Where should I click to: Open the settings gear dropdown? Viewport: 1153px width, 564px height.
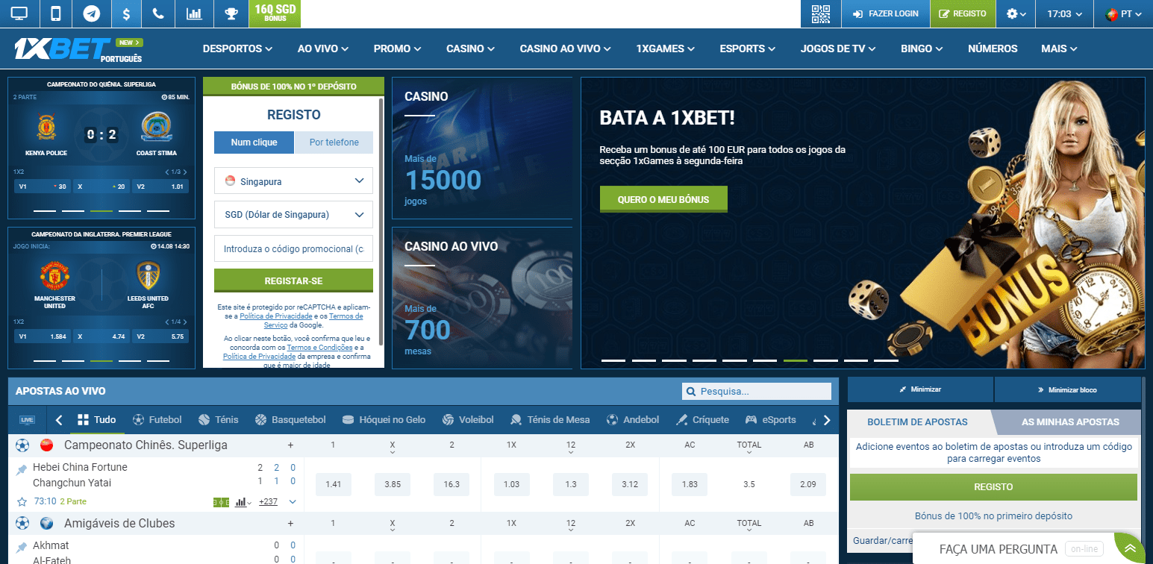point(1016,13)
